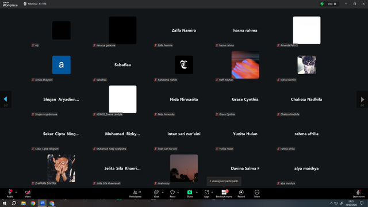Click the green encryption shield icon
The image size is (368, 207).
[322, 4]
